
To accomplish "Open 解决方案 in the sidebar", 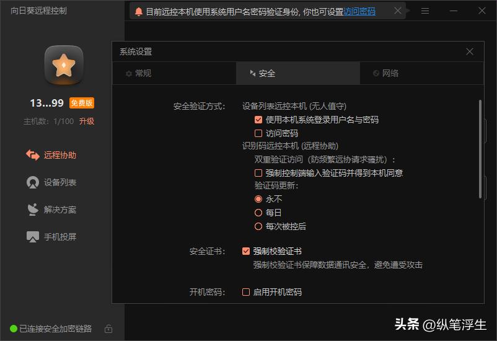I will pyautogui.click(x=51, y=210).
